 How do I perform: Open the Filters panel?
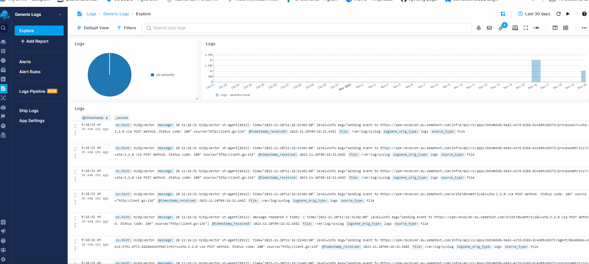click(x=127, y=28)
